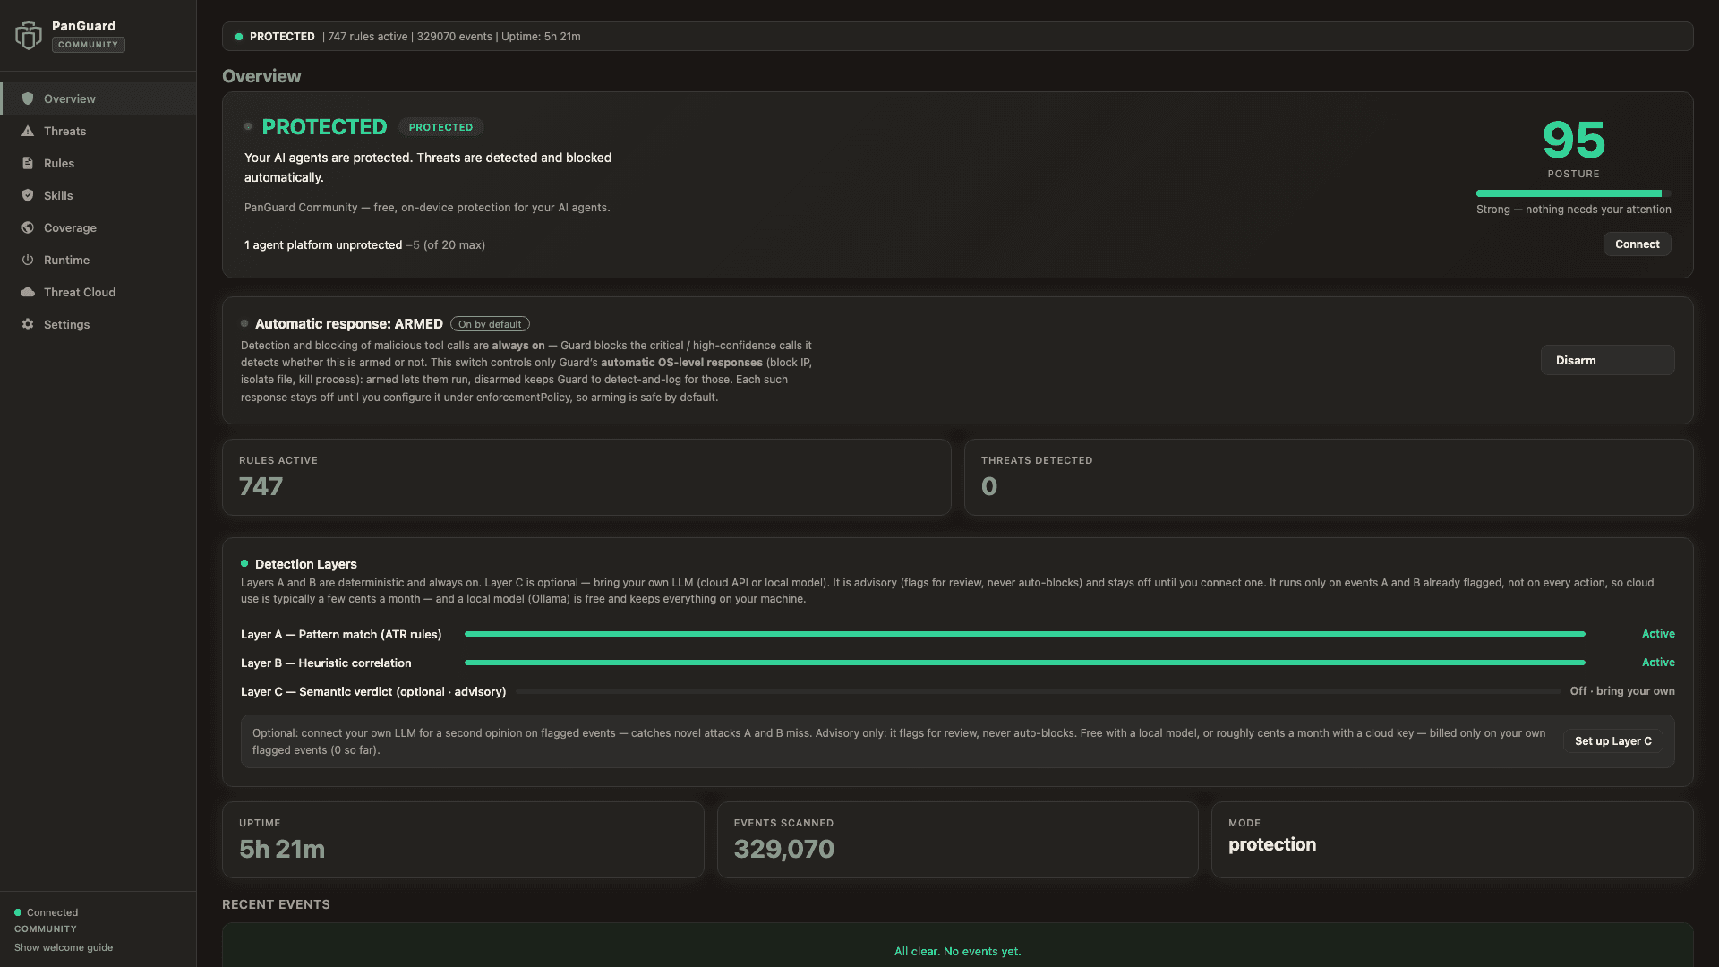This screenshot has width=1719, height=967.
Task: Click the green PROTECTED badge pill
Action: coord(440,127)
